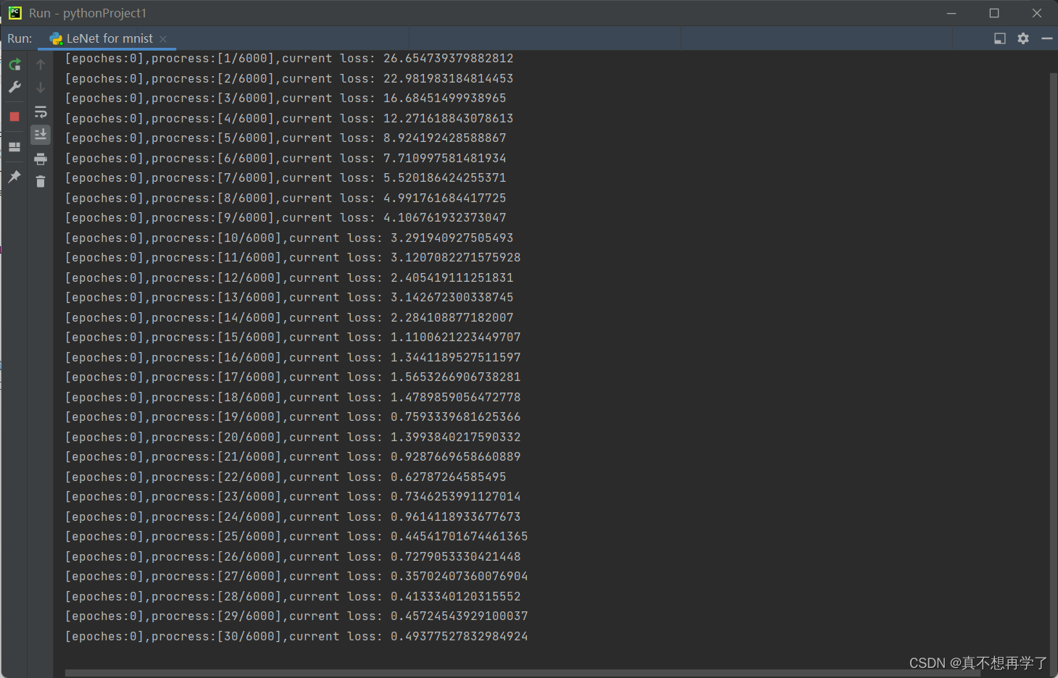Stop the running process with red square
This screenshot has height=678, width=1058.
[x=14, y=117]
